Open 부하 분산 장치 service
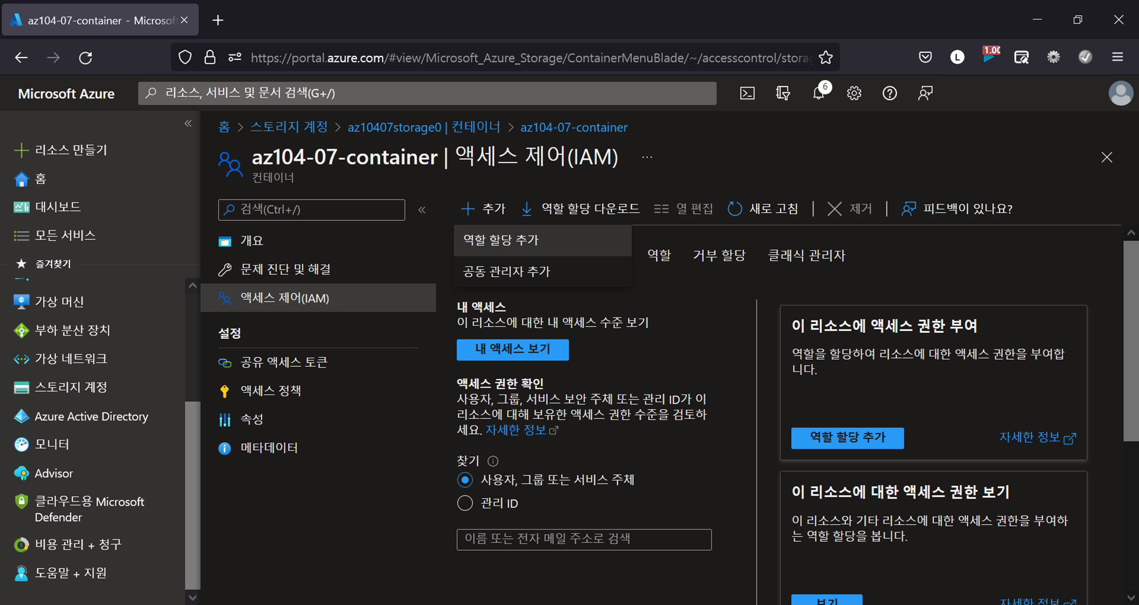The height and width of the screenshot is (605, 1139). [x=62, y=330]
